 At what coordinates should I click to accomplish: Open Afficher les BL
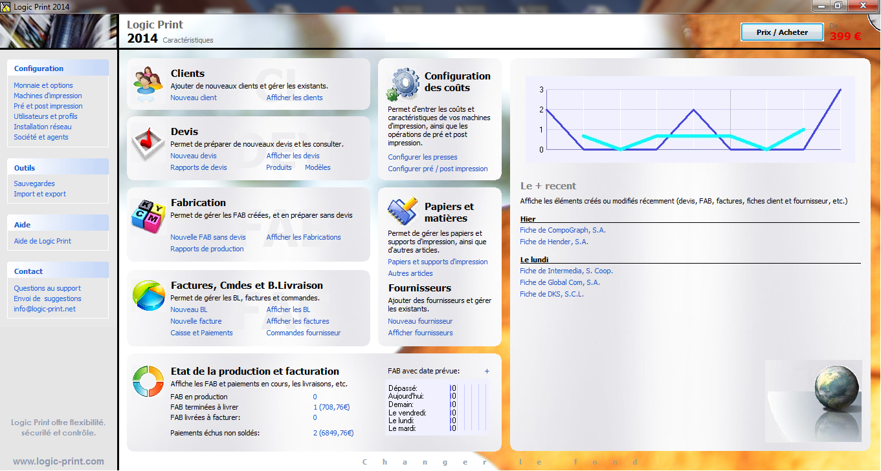point(288,309)
